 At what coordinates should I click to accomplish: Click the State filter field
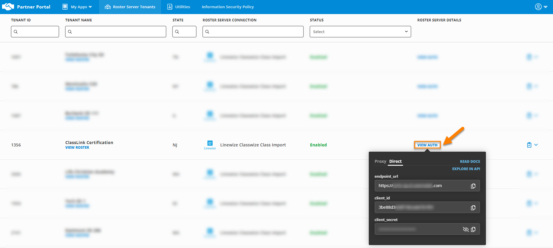pos(184,32)
